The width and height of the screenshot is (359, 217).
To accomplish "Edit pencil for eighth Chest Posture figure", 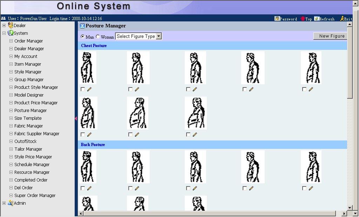I will (x=195, y=134).
